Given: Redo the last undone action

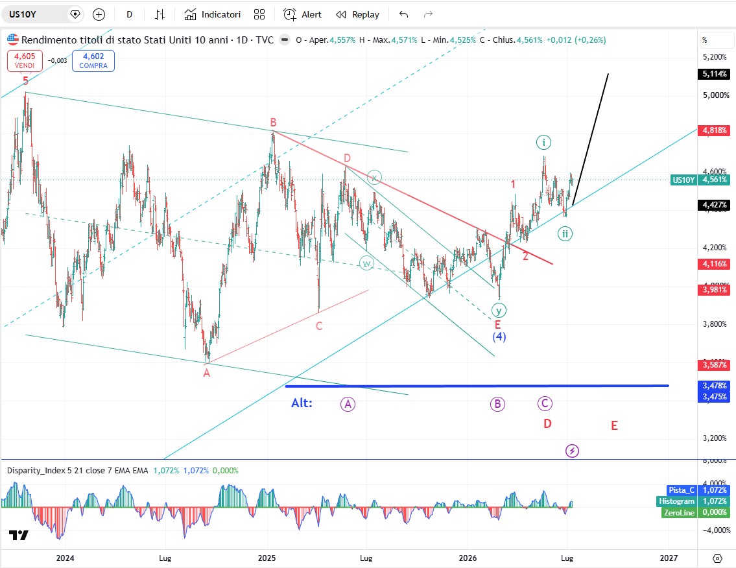Looking at the screenshot, I should 428,14.
